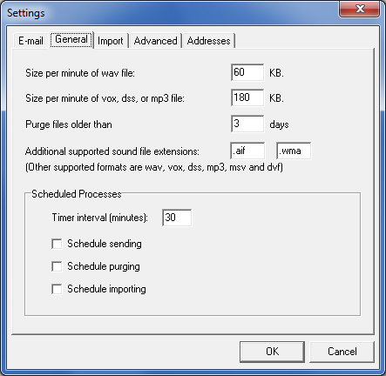
Task: Click the Cancel button
Action: coord(342,352)
